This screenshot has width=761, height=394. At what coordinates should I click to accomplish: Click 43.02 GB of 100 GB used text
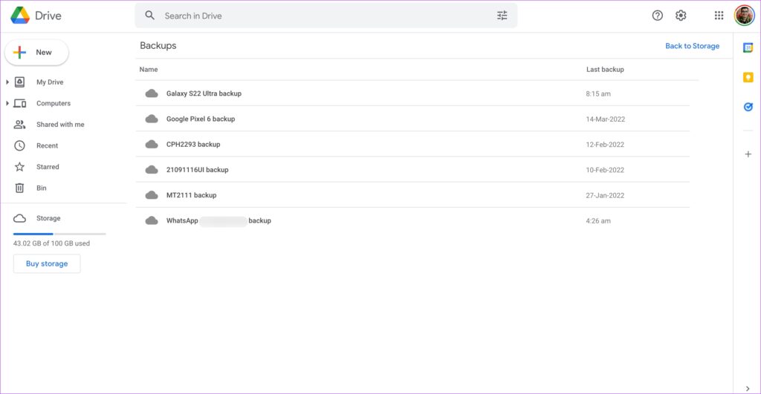[51, 243]
